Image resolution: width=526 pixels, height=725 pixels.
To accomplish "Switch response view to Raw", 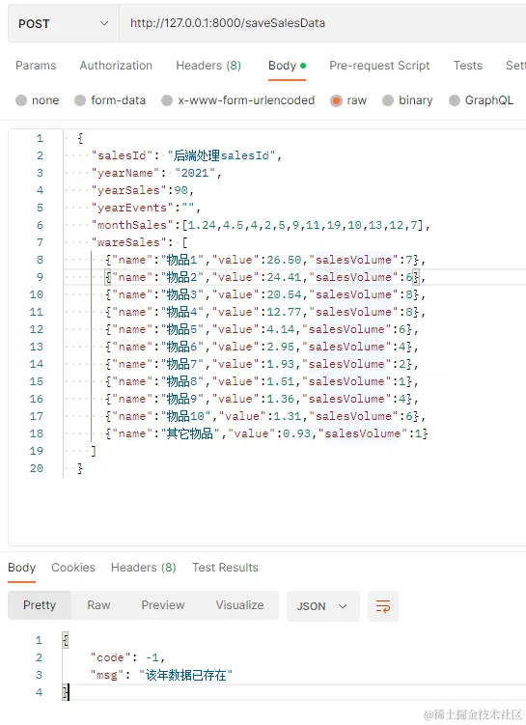I will pyautogui.click(x=98, y=605).
